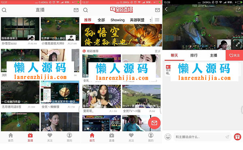
Task: Go back from the live stream player
Action: (166, 9)
